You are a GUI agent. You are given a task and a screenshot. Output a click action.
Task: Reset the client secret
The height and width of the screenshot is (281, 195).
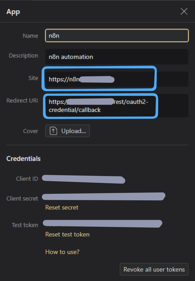[62, 207]
